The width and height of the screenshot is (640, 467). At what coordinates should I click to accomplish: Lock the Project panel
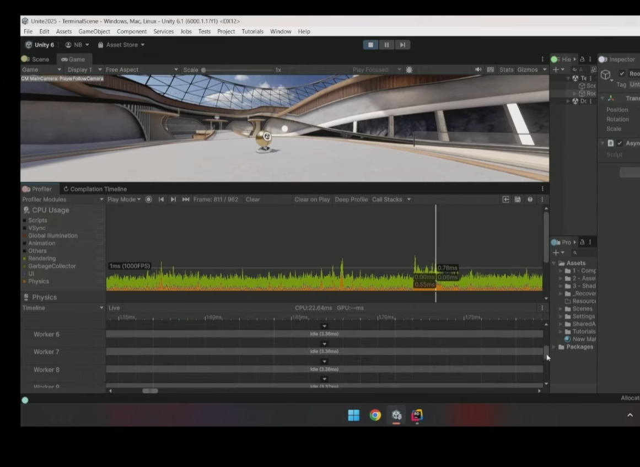(x=582, y=242)
